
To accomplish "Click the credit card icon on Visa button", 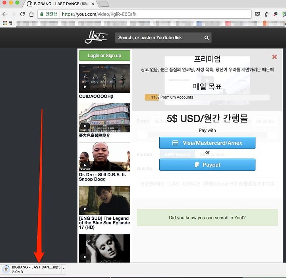I will click(x=175, y=143).
